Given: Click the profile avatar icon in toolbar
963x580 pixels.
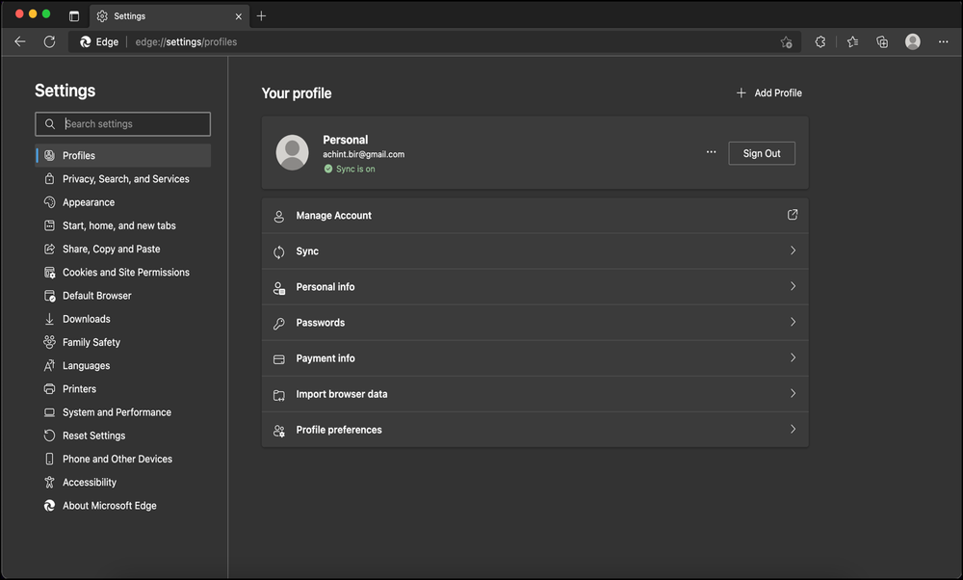Looking at the screenshot, I should click(912, 41).
